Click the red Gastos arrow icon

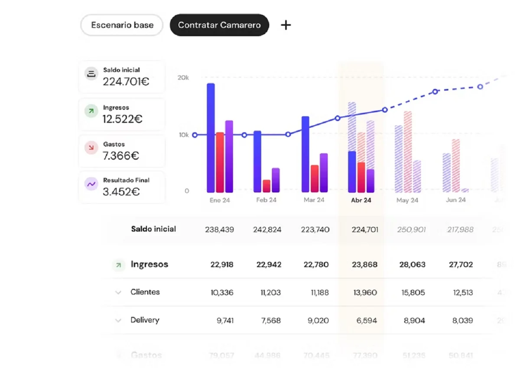point(91,148)
